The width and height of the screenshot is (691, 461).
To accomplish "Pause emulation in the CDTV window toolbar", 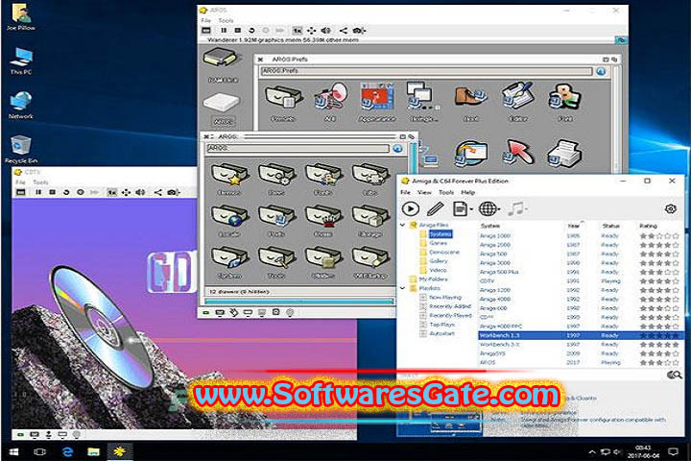I will 38,192.
